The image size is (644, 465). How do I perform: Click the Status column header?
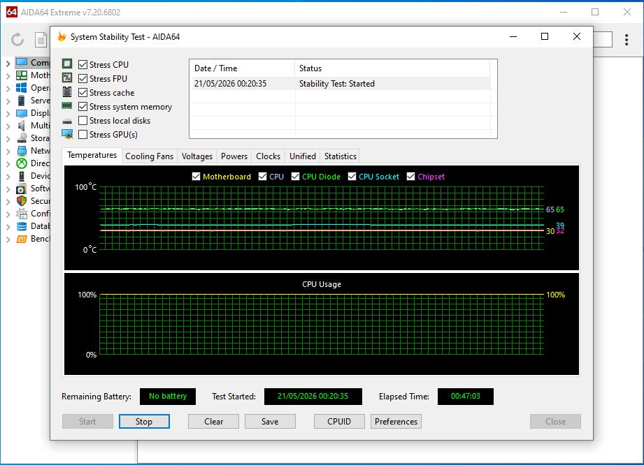392,68
